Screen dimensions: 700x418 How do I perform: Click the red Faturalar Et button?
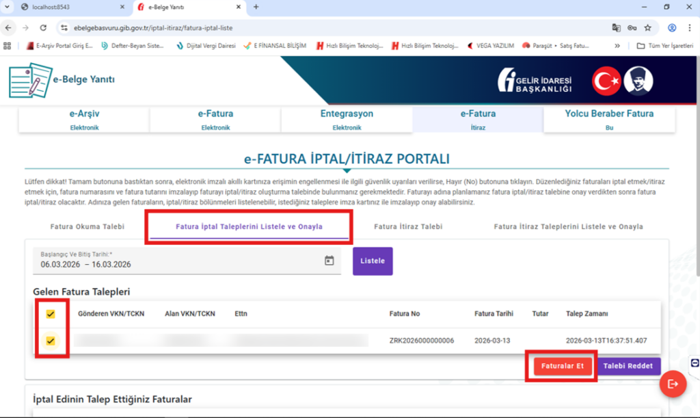pos(563,366)
